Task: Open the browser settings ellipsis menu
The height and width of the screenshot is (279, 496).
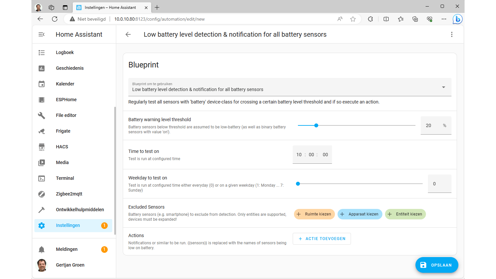Action: (444, 19)
